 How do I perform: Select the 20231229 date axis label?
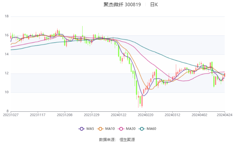(91, 115)
